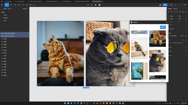The height and width of the screenshot is (105, 188).
Task: Select the Pen tool
Action: pyautogui.click(x=19, y=5)
